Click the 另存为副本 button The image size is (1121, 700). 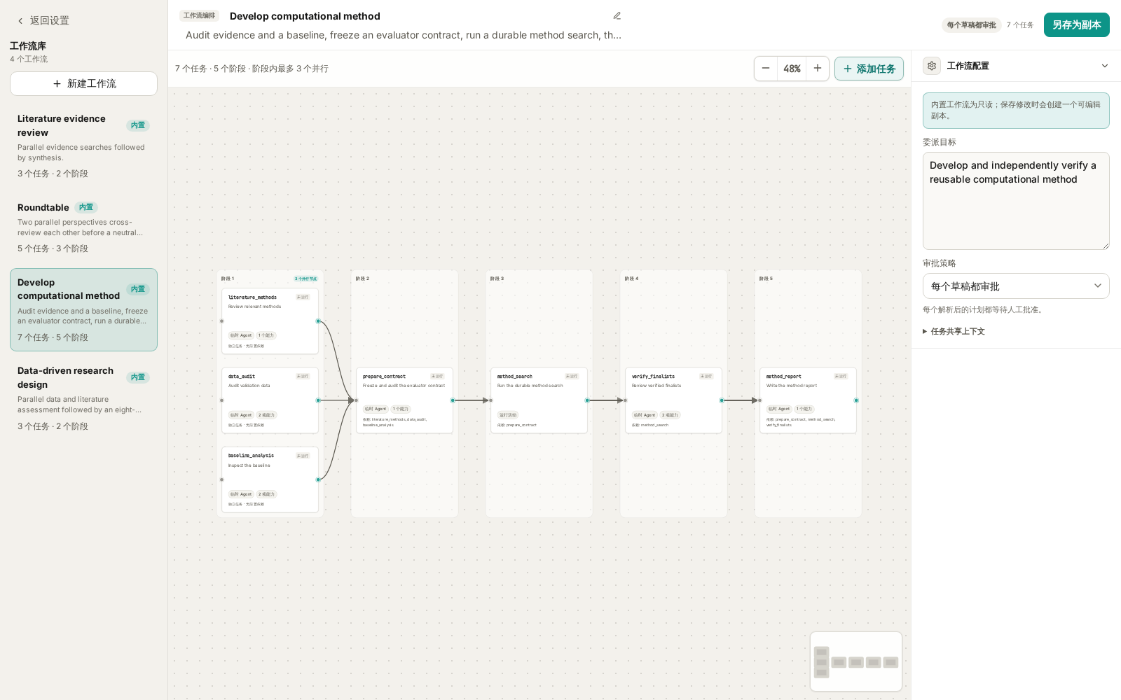point(1077,25)
